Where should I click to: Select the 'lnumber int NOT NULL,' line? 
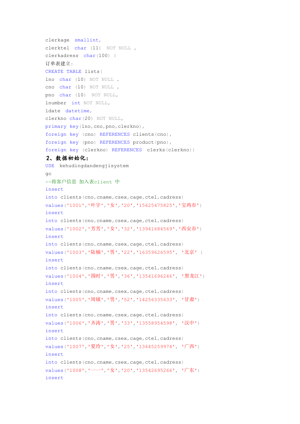coord(78,103)
